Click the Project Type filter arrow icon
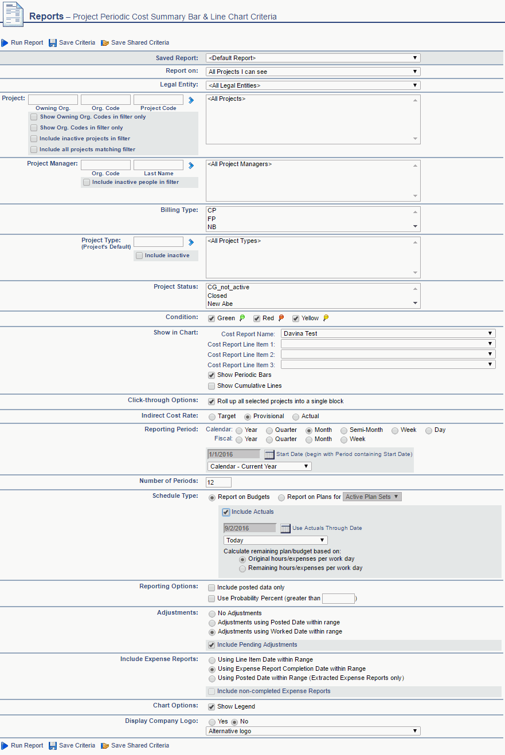 [x=191, y=242]
